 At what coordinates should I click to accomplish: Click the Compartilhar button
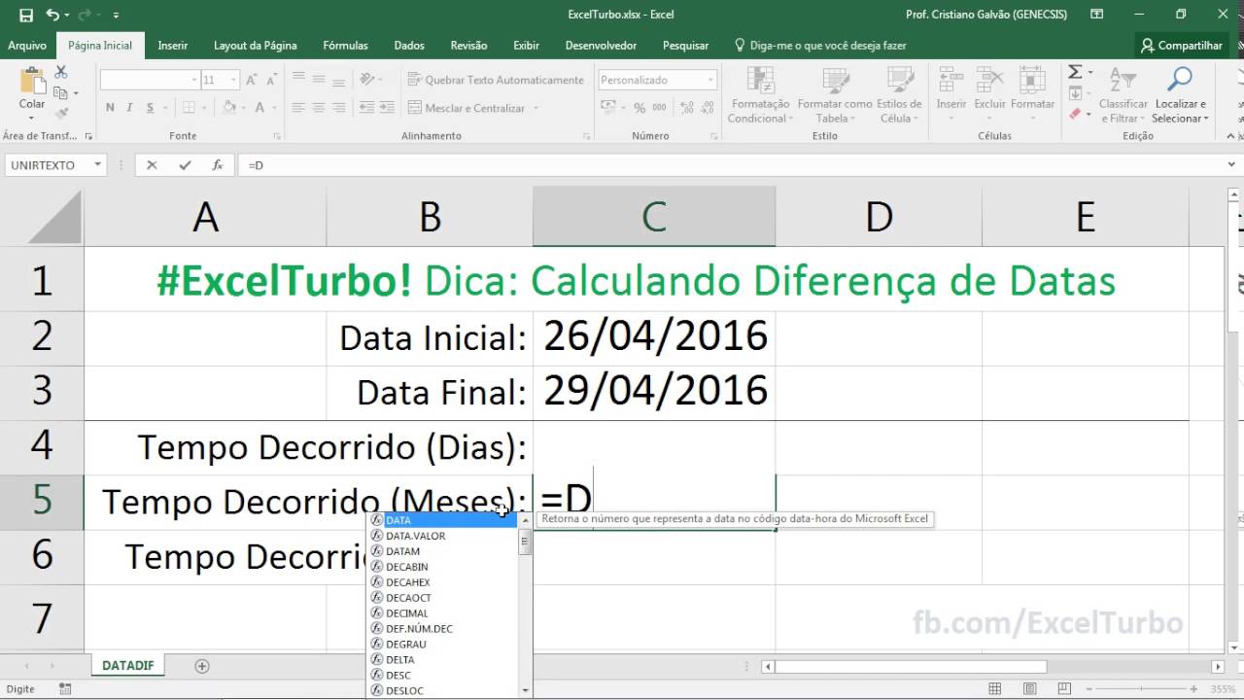pyautogui.click(x=1182, y=46)
